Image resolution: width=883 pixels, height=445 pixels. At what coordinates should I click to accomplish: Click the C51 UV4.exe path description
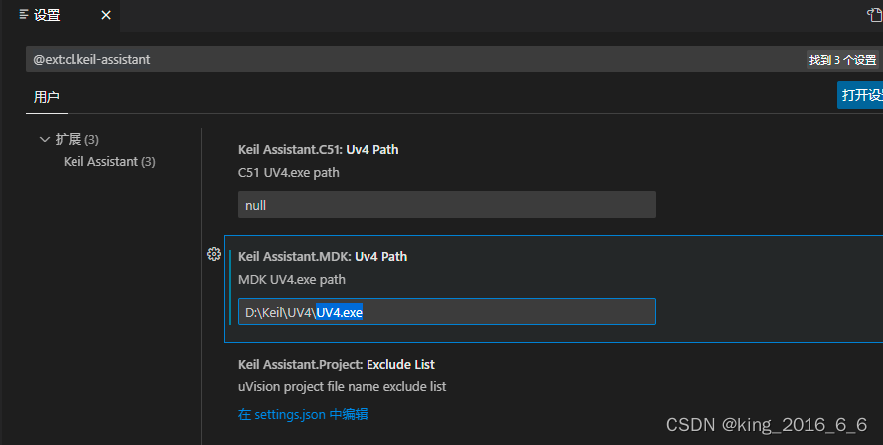click(x=288, y=172)
